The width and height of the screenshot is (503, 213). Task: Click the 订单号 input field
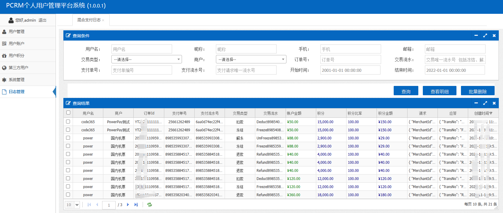click(350, 59)
